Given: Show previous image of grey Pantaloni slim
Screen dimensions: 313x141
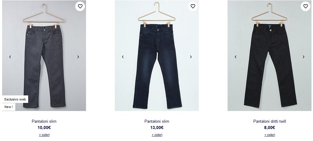Looking at the screenshot, I should point(10,57).
